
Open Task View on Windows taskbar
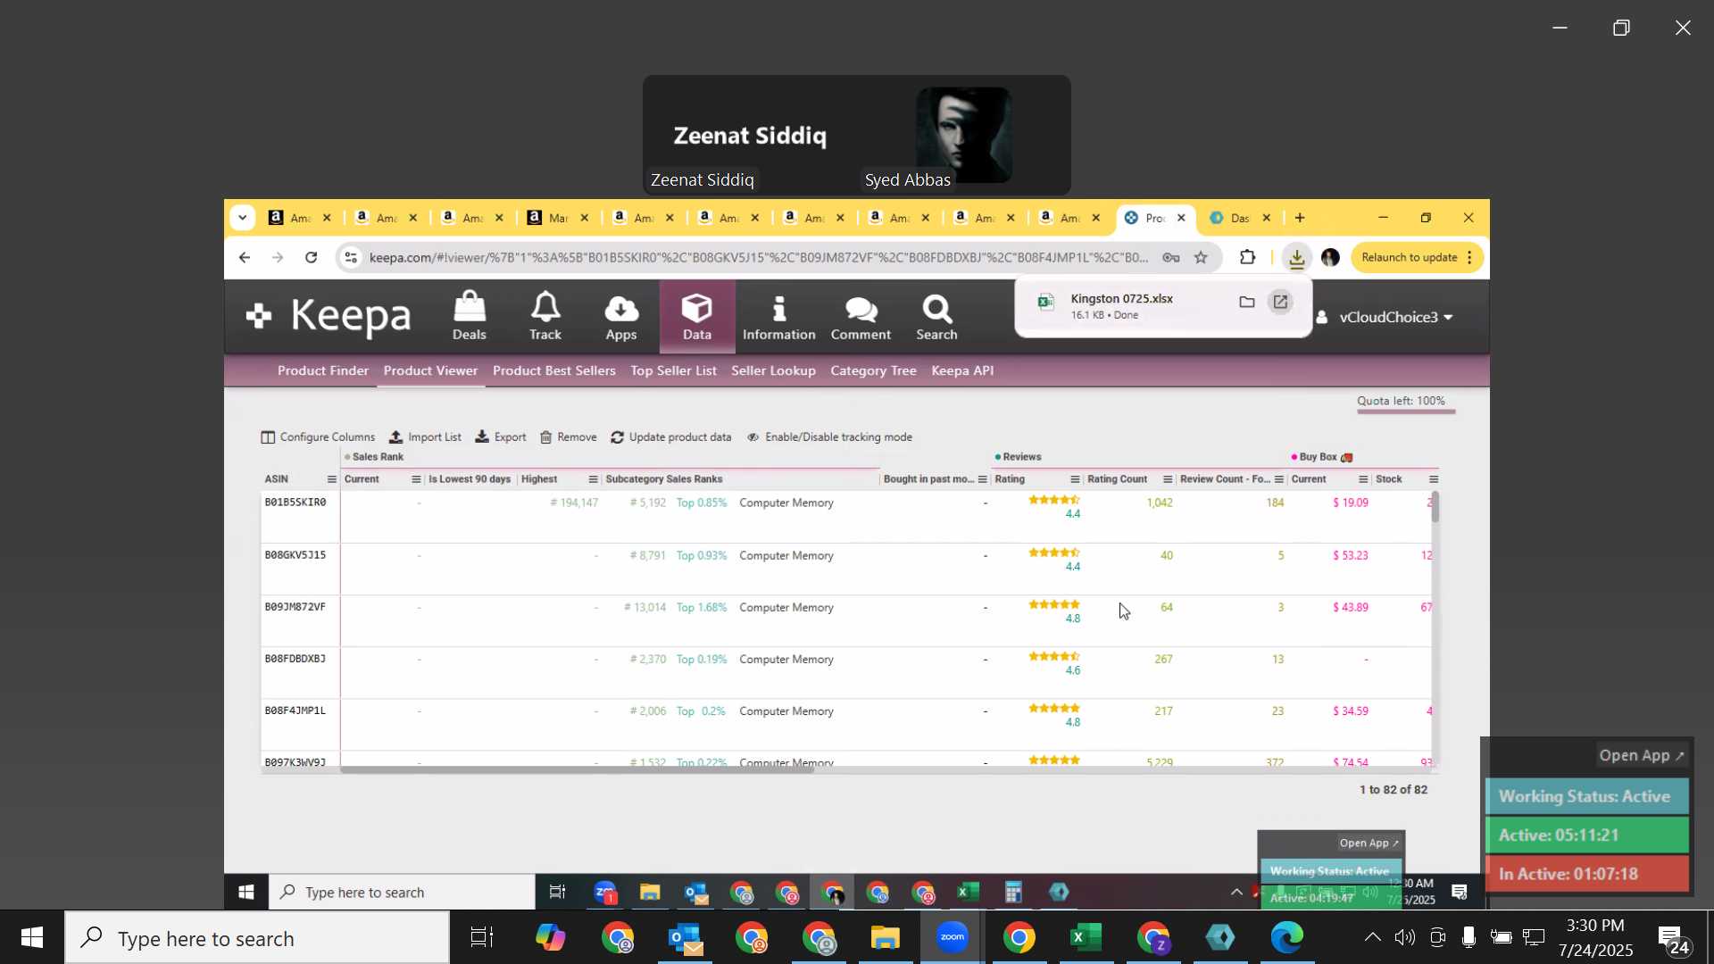tap(482, 937)
